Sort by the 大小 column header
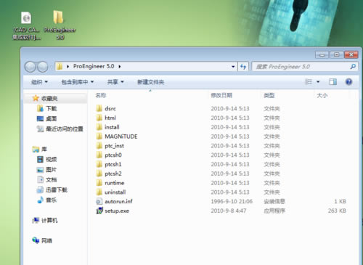 click(x=322, y=95)
